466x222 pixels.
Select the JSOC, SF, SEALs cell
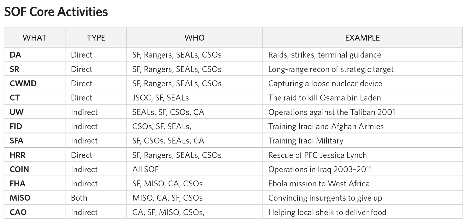(x=161, y=98)
